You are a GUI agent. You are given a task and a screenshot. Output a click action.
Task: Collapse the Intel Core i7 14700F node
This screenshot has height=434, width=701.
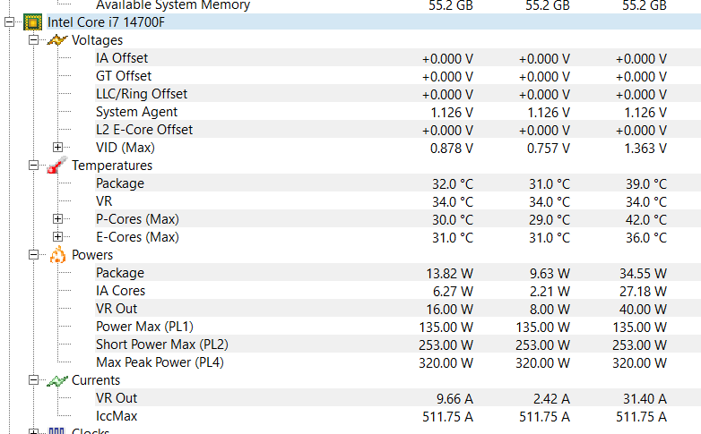coord(9,22)
